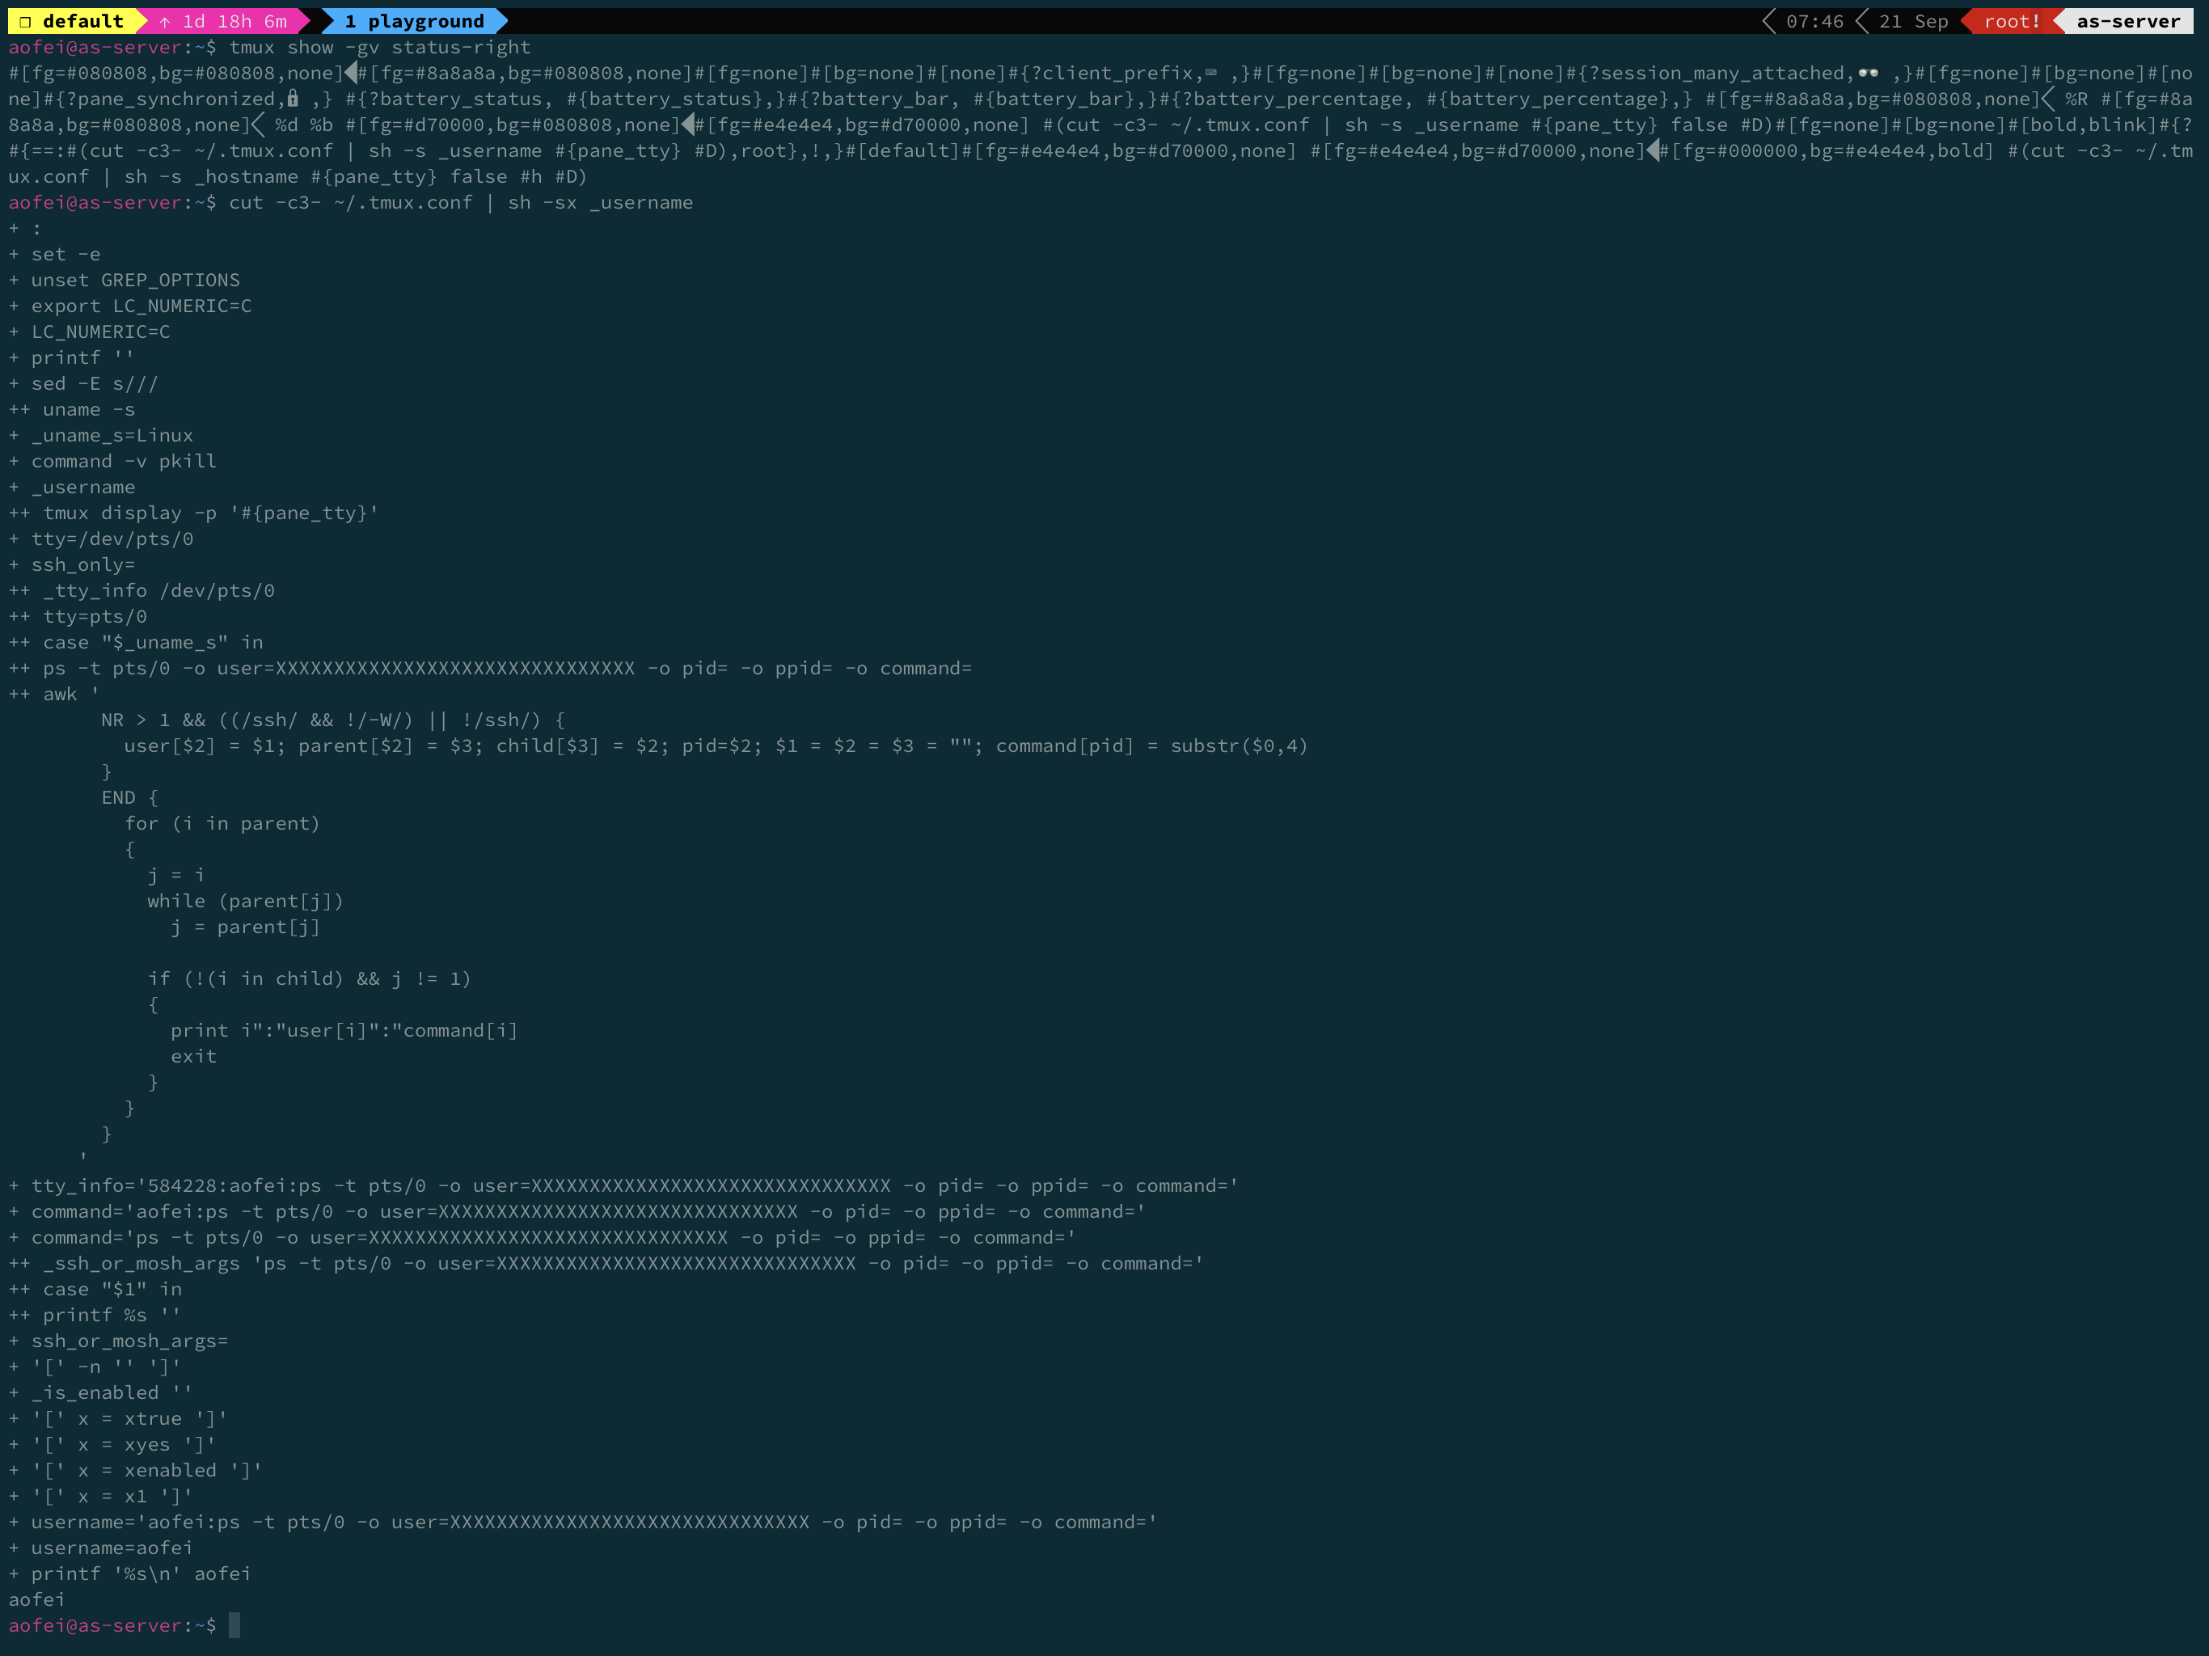Click the red 'root!' status segment
The image size is (2209, 1656).
pos(2011,21)
